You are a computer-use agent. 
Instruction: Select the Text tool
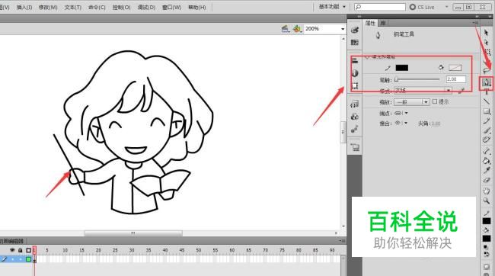coord(486,92)
